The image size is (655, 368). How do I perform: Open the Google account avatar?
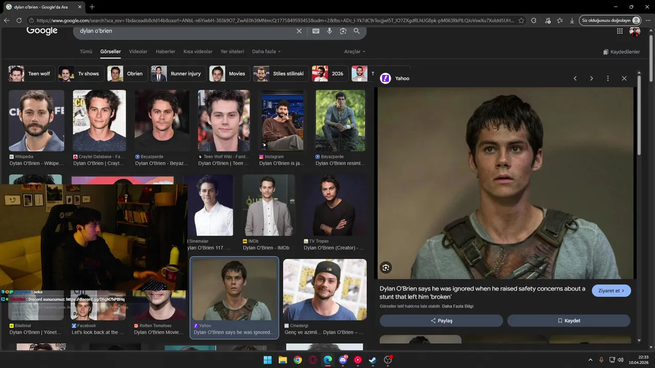(635, 31)
